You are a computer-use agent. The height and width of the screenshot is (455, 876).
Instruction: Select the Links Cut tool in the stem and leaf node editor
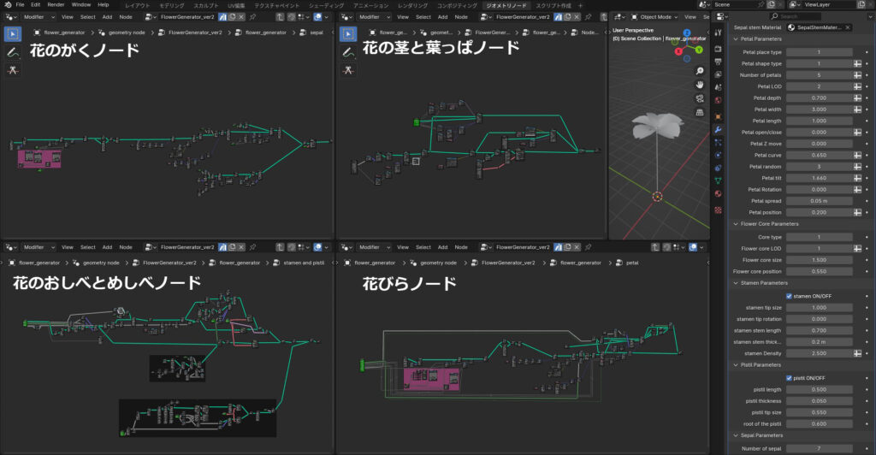tap(348, 70)
